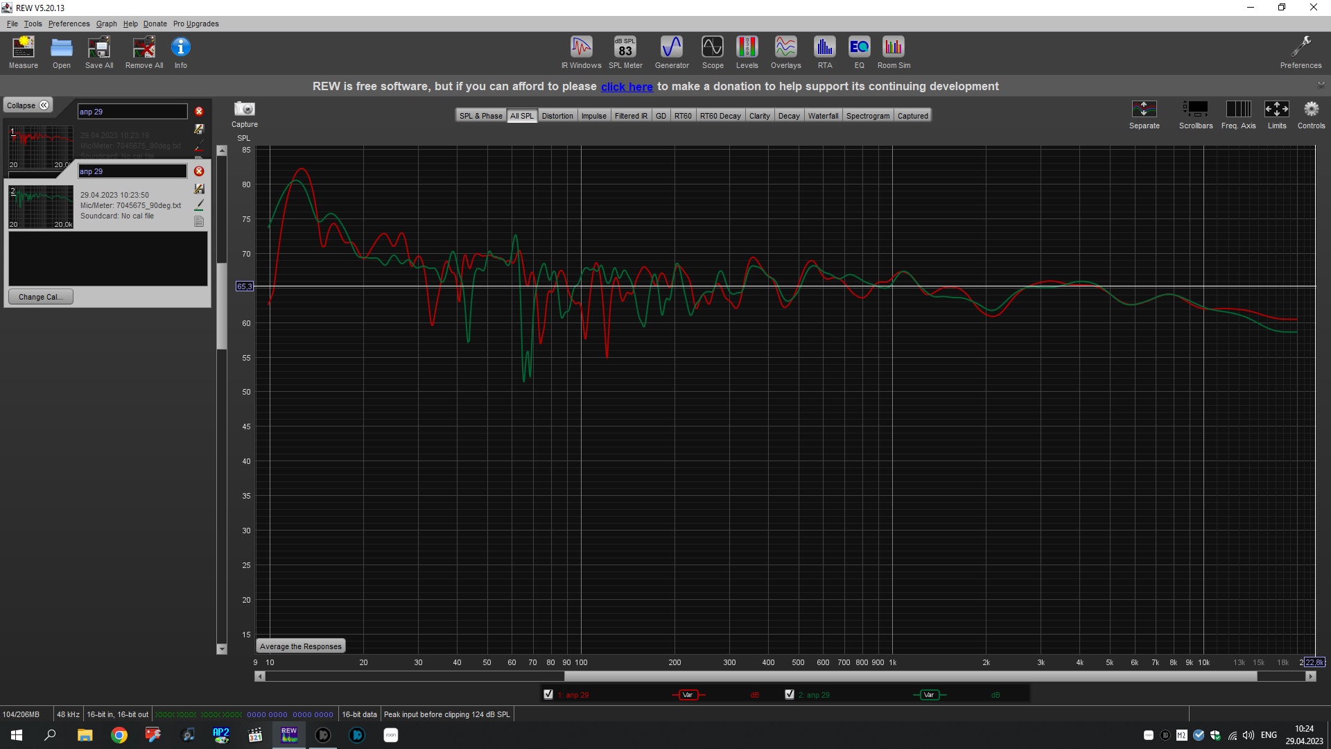Screen dimensions: 1331x749
Task: Open the Filtered IR tab
Action: 631,116
